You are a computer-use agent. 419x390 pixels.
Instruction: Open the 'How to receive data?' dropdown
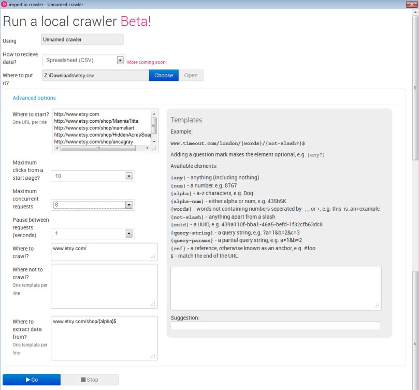click(120, 60)
